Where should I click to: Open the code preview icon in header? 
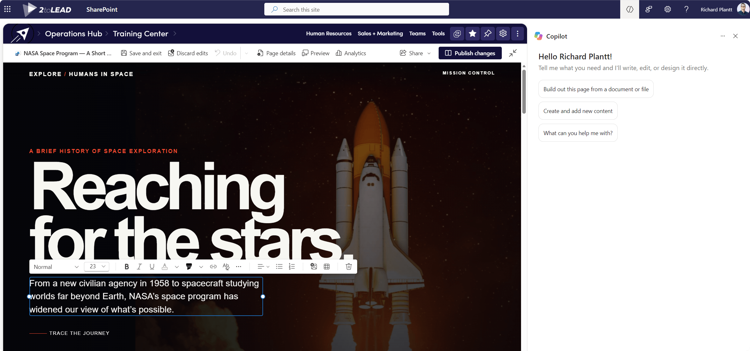630,9
